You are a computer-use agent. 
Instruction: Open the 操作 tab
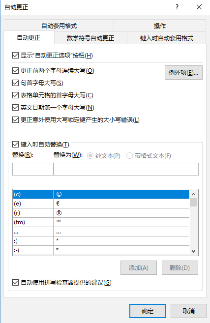click(160, 26)
